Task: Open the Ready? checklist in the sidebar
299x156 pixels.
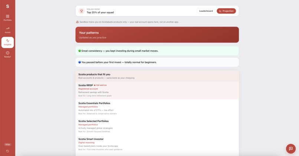Action: (7, 54)
